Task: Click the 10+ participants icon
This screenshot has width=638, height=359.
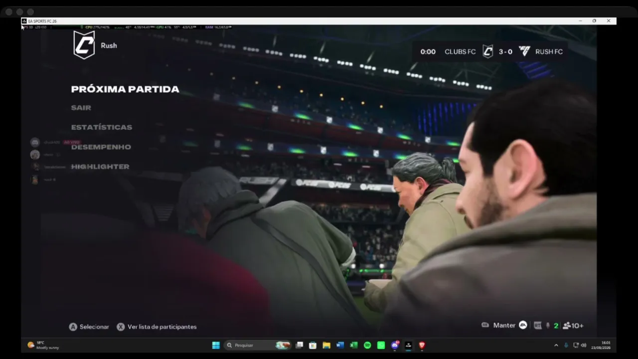Action: (x=573, y=326)
